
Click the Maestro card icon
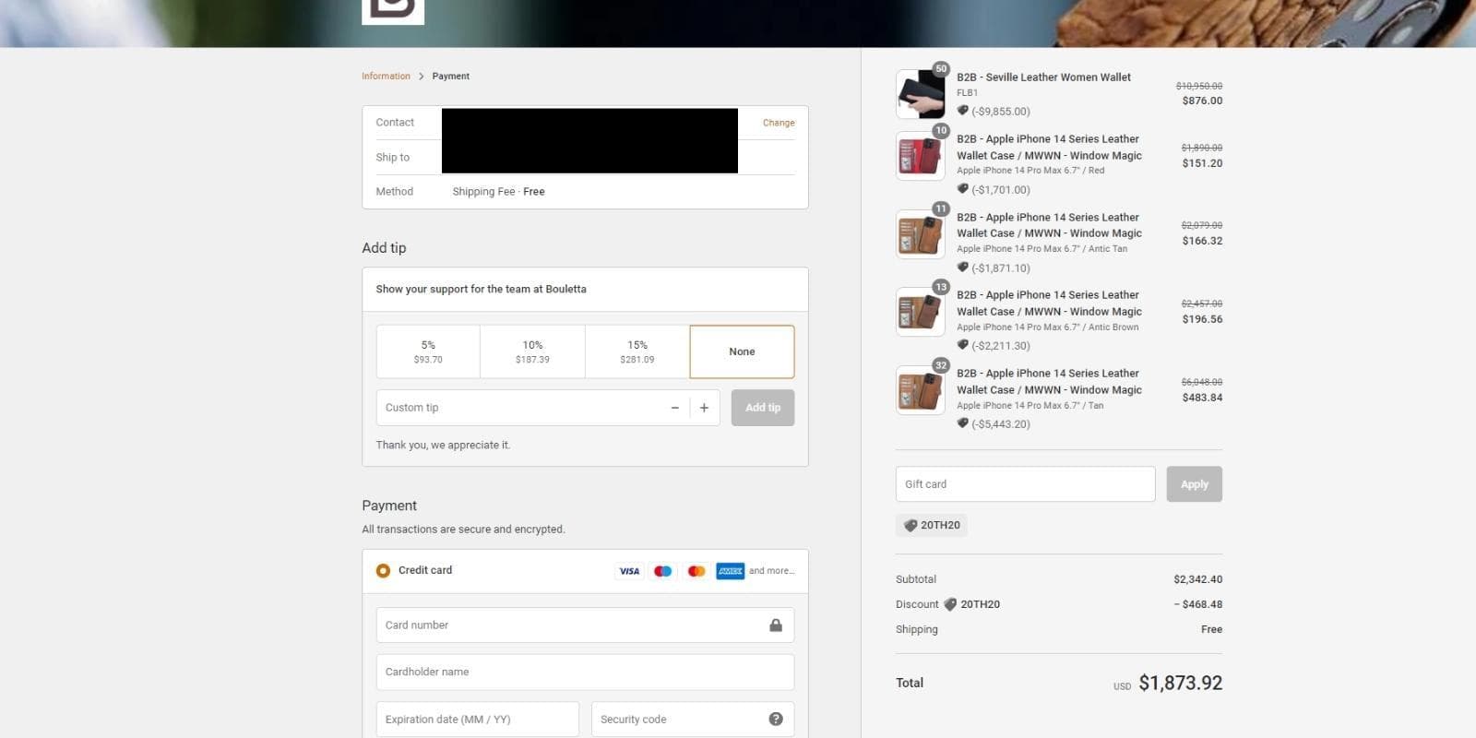pyautogui.click(x=662, y=571)
